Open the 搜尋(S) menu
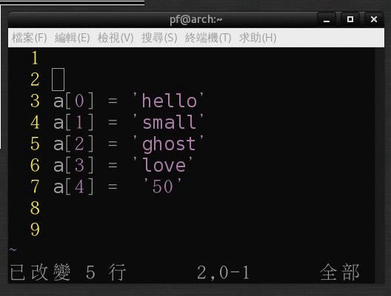This screenshot has width=391, height=296. tap(159, 38)
